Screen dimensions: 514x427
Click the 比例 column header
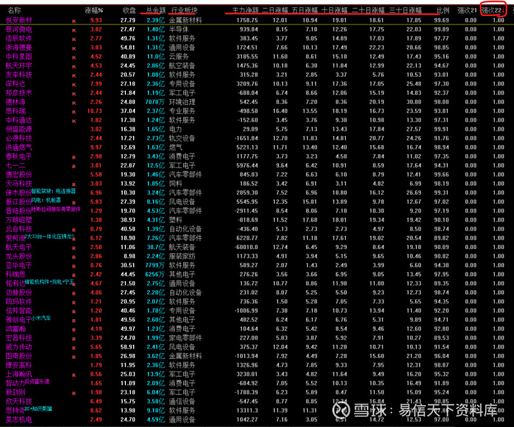(x=443, y=10)
